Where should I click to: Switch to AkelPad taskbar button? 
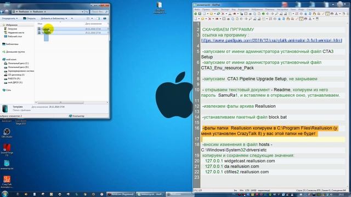click(150, 194)
